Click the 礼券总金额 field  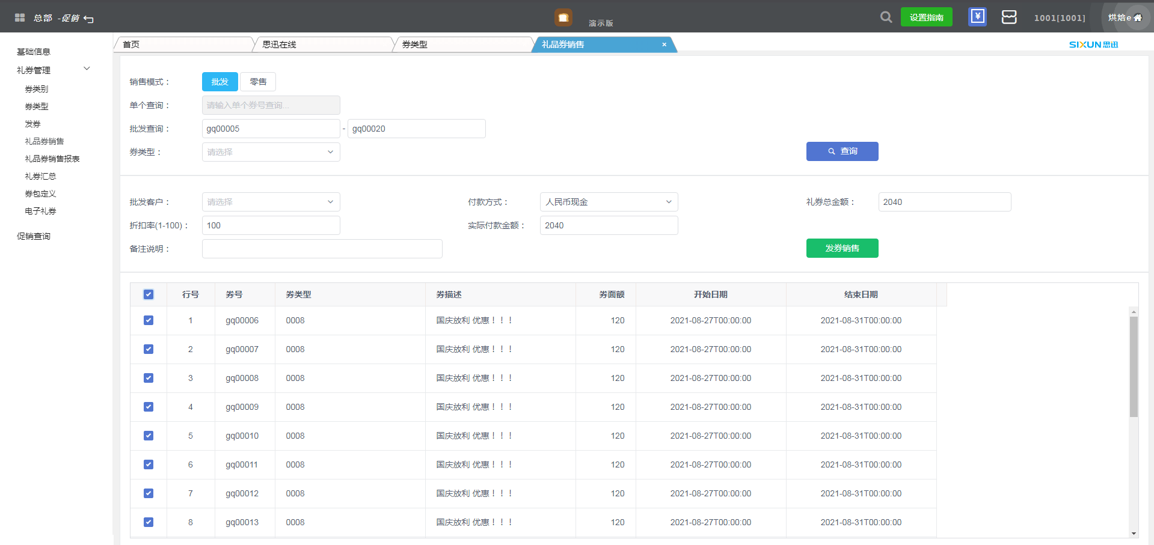coord(945,202)
